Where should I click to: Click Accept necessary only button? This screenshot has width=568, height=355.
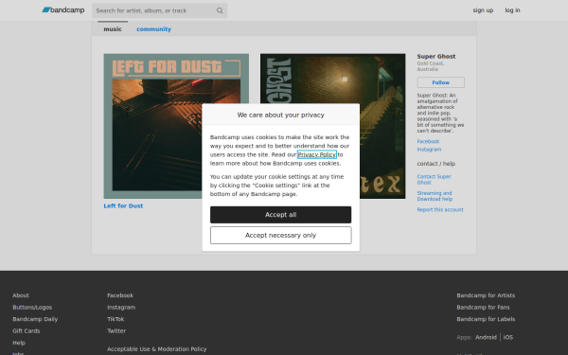point(281,236)
